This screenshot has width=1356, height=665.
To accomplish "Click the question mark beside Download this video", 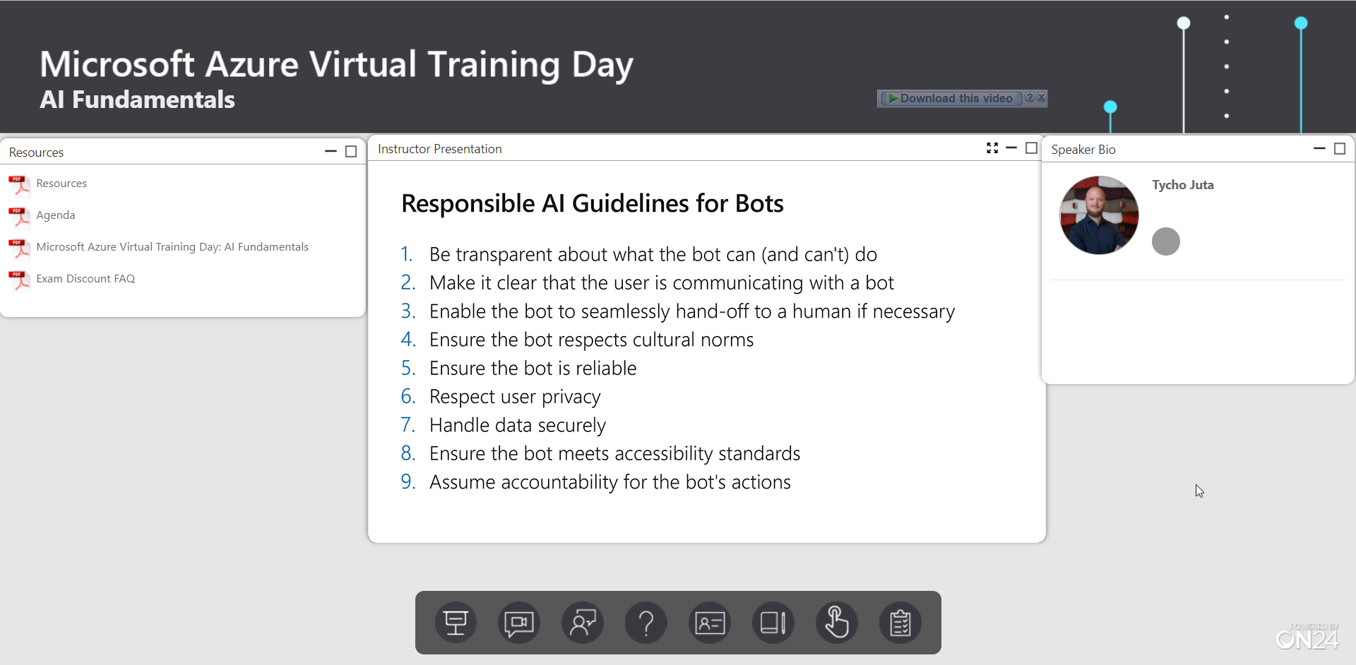I will [x=1031, y=97].
